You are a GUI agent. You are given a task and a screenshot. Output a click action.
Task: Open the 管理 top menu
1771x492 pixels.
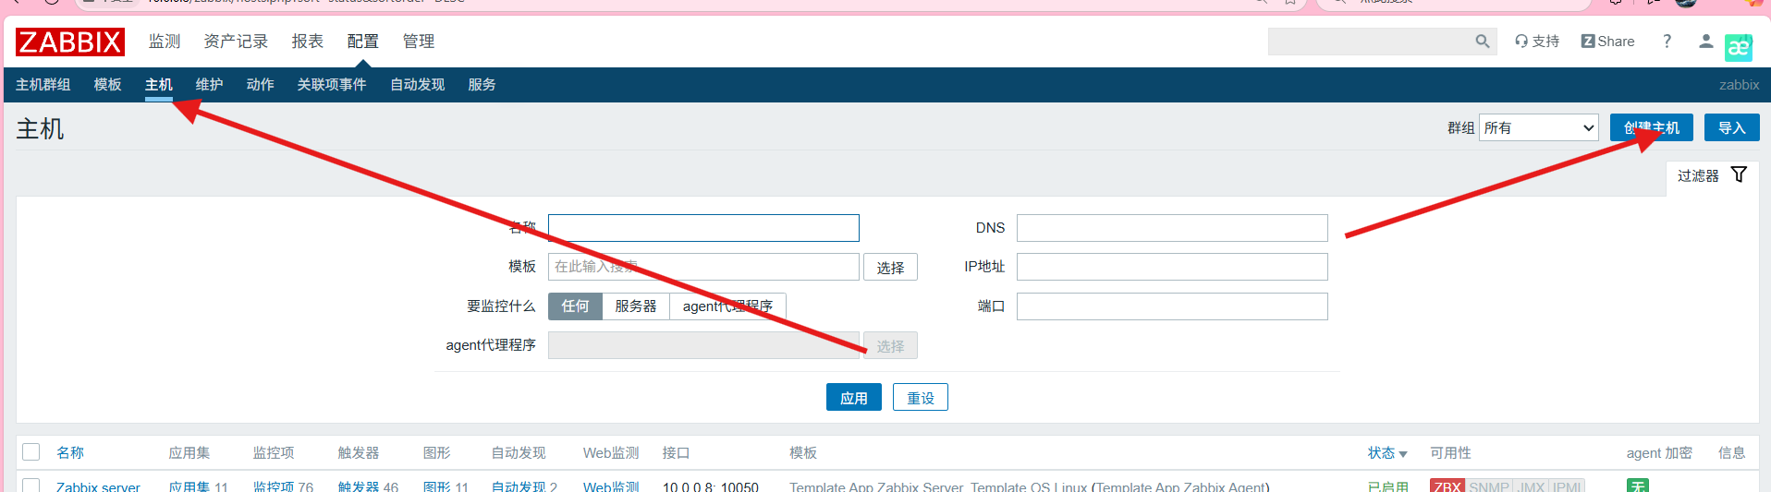tap(419, 42)
